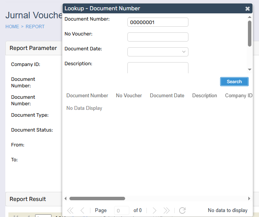
Task: Click the From label
Action: tap(18, 145)
